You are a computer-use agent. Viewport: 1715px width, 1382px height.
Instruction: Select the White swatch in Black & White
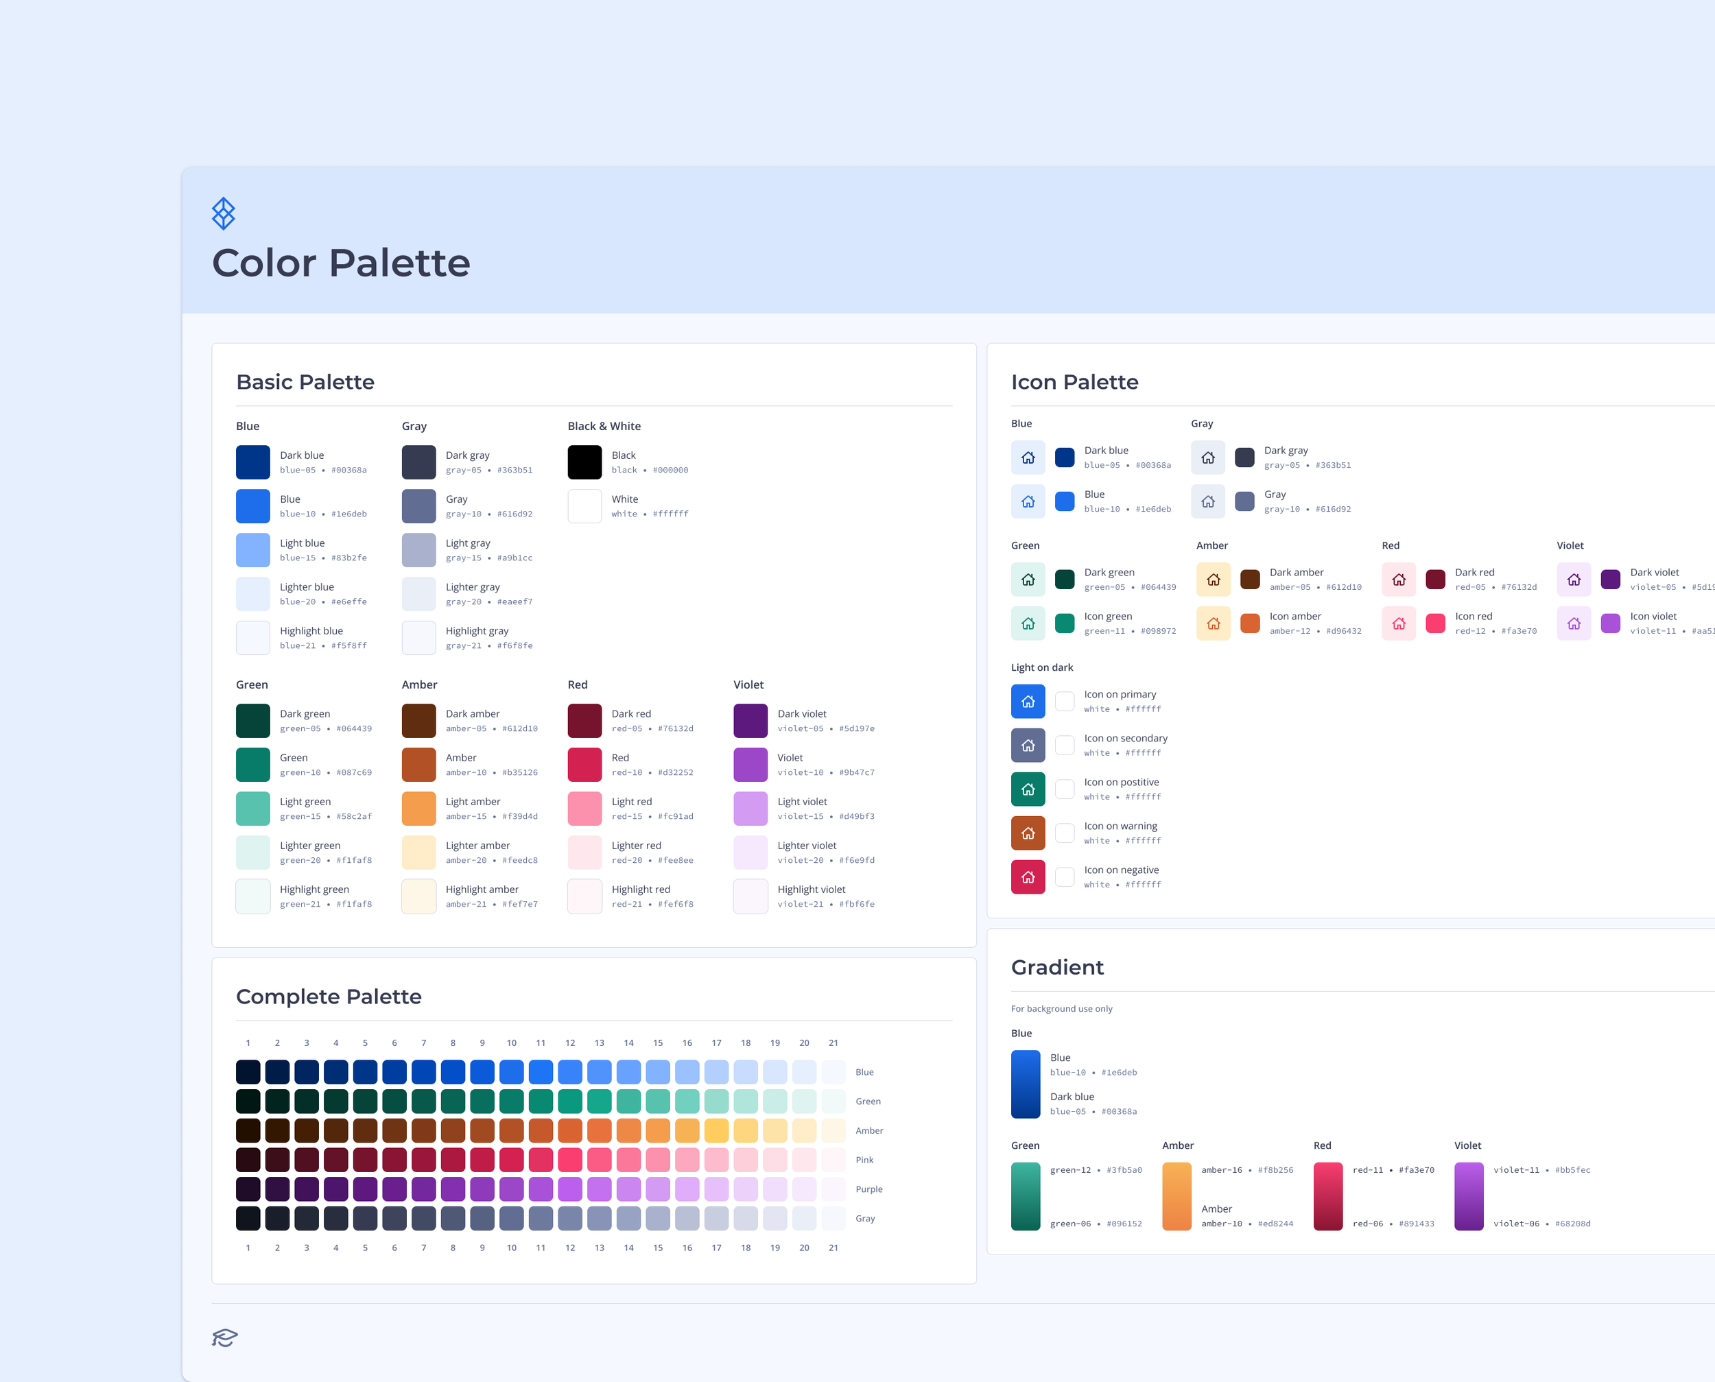[x=584, y=506]
